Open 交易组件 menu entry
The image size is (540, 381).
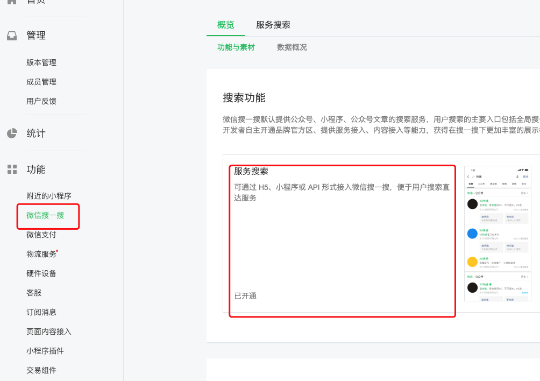pos(41,370)
